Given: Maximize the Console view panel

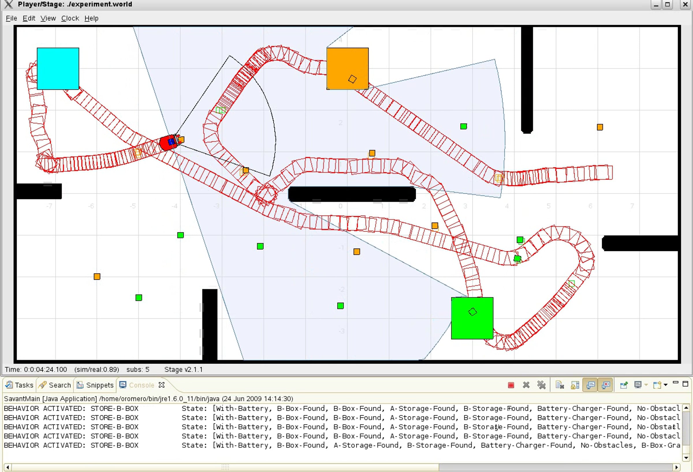Looking at the screenshot, I should [685, 384].
